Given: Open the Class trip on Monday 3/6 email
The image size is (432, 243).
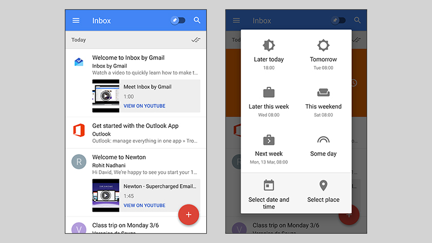Looking at the screenshot, I should [x=136, y=226].
